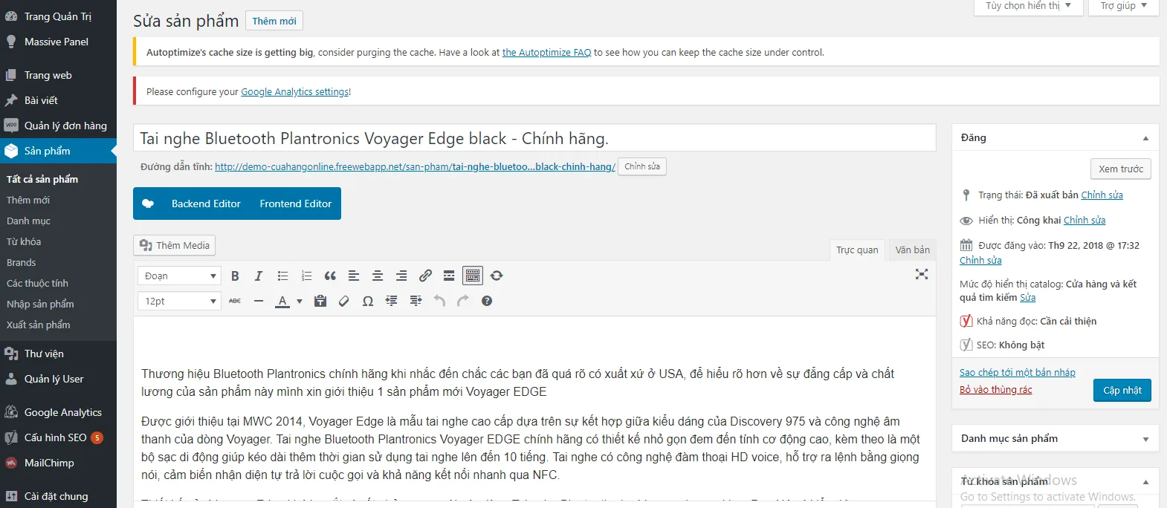Screen dimensions: 1167x508
Task: Open Trang Quản Trị in sidebar
Action: [58, 16]
